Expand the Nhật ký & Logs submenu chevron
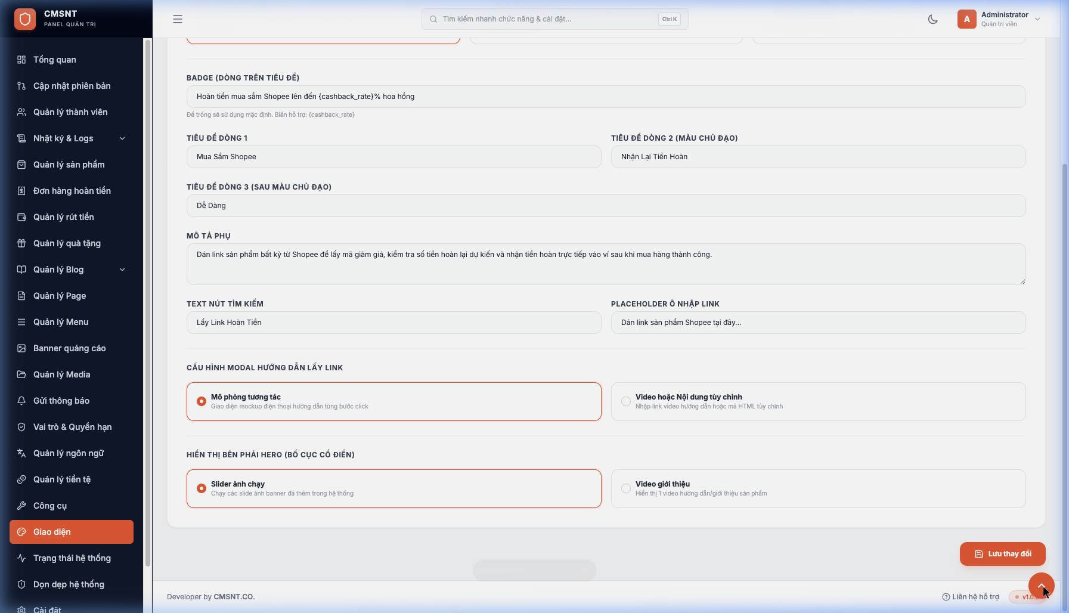The width and height of the screenshot is (1069, 613). [x=122, y=138]
